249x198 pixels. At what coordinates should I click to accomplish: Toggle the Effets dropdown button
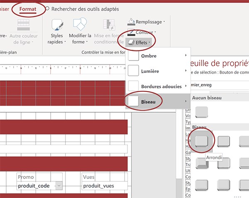[x=139, y=43]
